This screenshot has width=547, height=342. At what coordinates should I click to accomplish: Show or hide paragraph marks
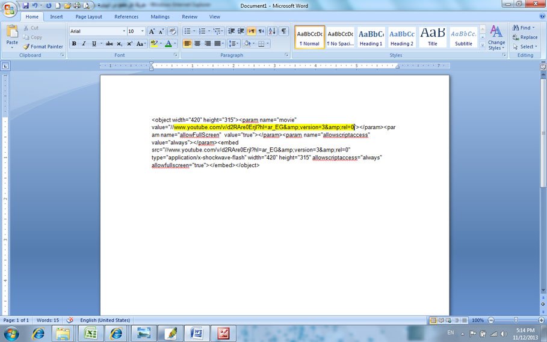pyautogui.click(x=284, y=31)
